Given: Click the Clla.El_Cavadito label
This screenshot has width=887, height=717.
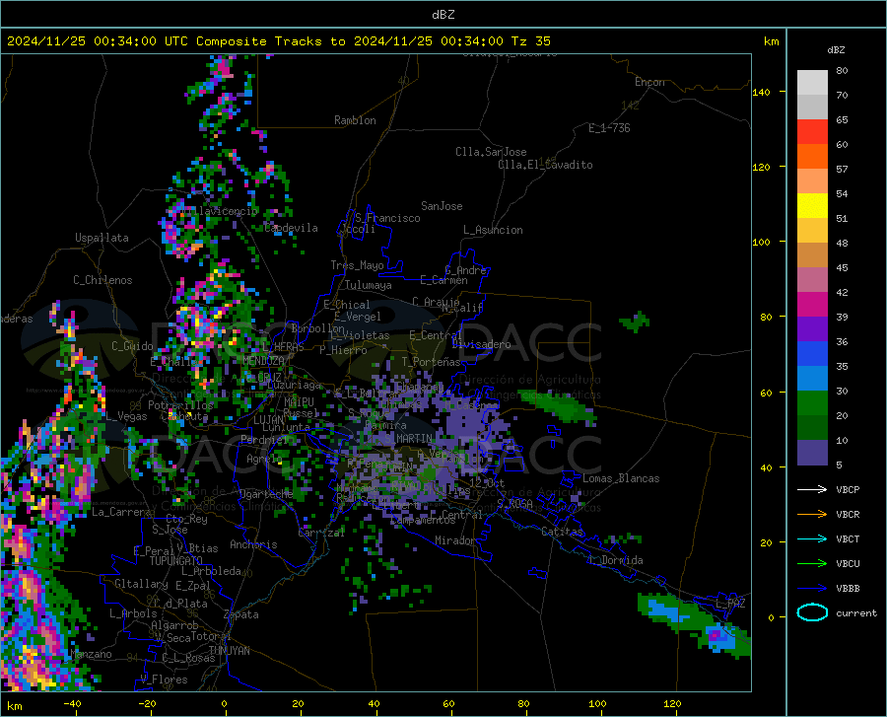Looking at the screenshot, I should click(545, 165).
